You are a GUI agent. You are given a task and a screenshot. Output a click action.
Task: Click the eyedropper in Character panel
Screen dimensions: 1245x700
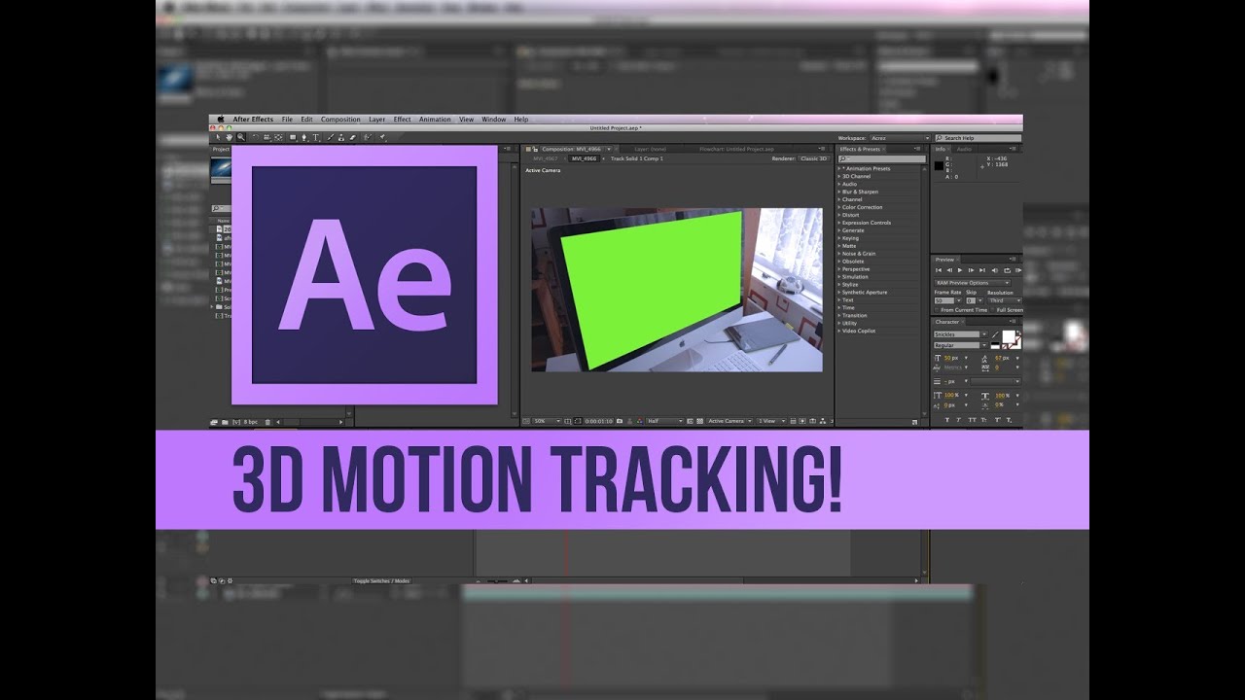[x=994, y=334]
